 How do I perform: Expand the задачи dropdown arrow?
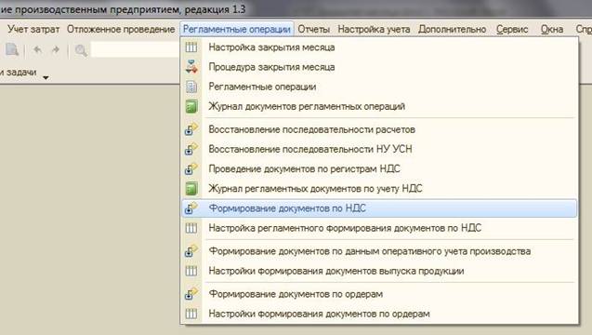tap(46, 78)
